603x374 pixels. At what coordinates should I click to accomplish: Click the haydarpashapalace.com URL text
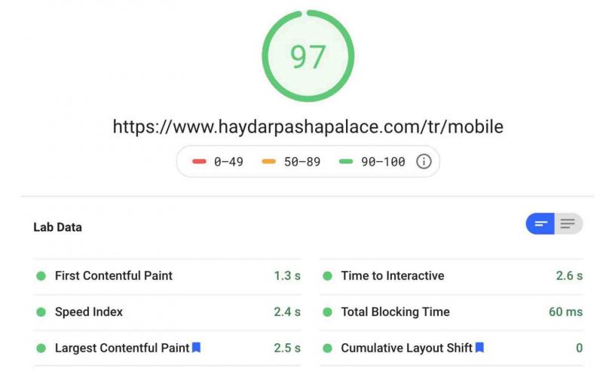(308, 127)
